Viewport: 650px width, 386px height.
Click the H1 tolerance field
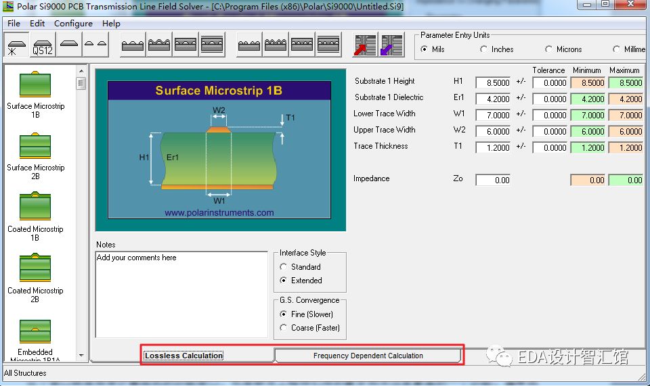point(550,82)
